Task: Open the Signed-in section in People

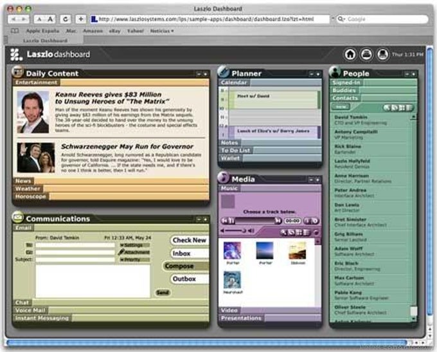Action: pyautogui.click(x=373, y=82)
